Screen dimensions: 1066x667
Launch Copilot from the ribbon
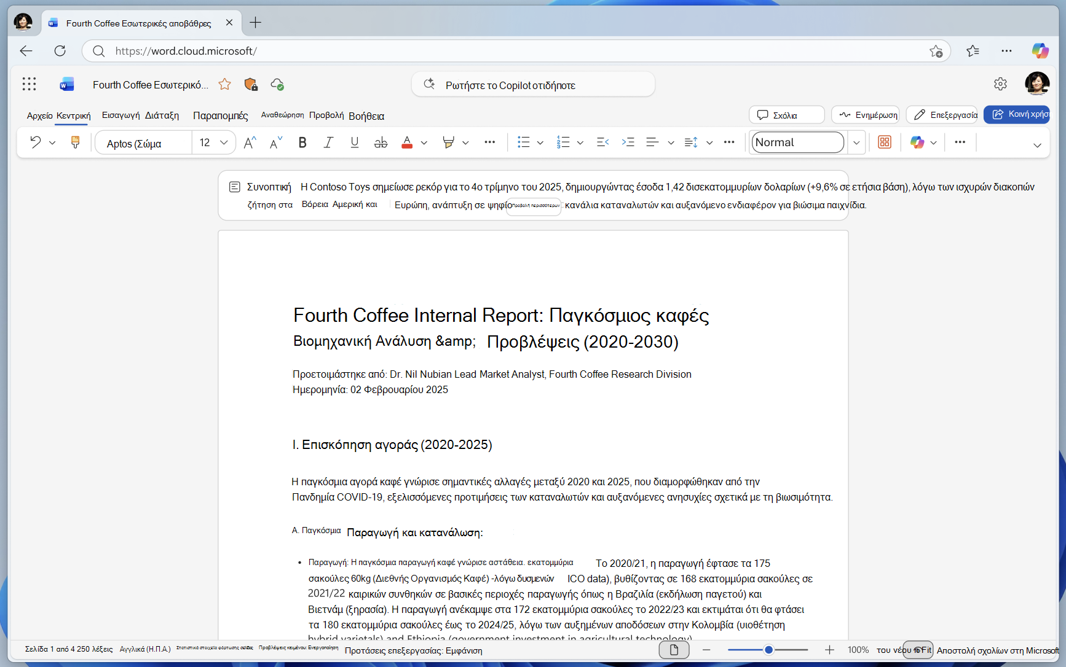[917, 142]
